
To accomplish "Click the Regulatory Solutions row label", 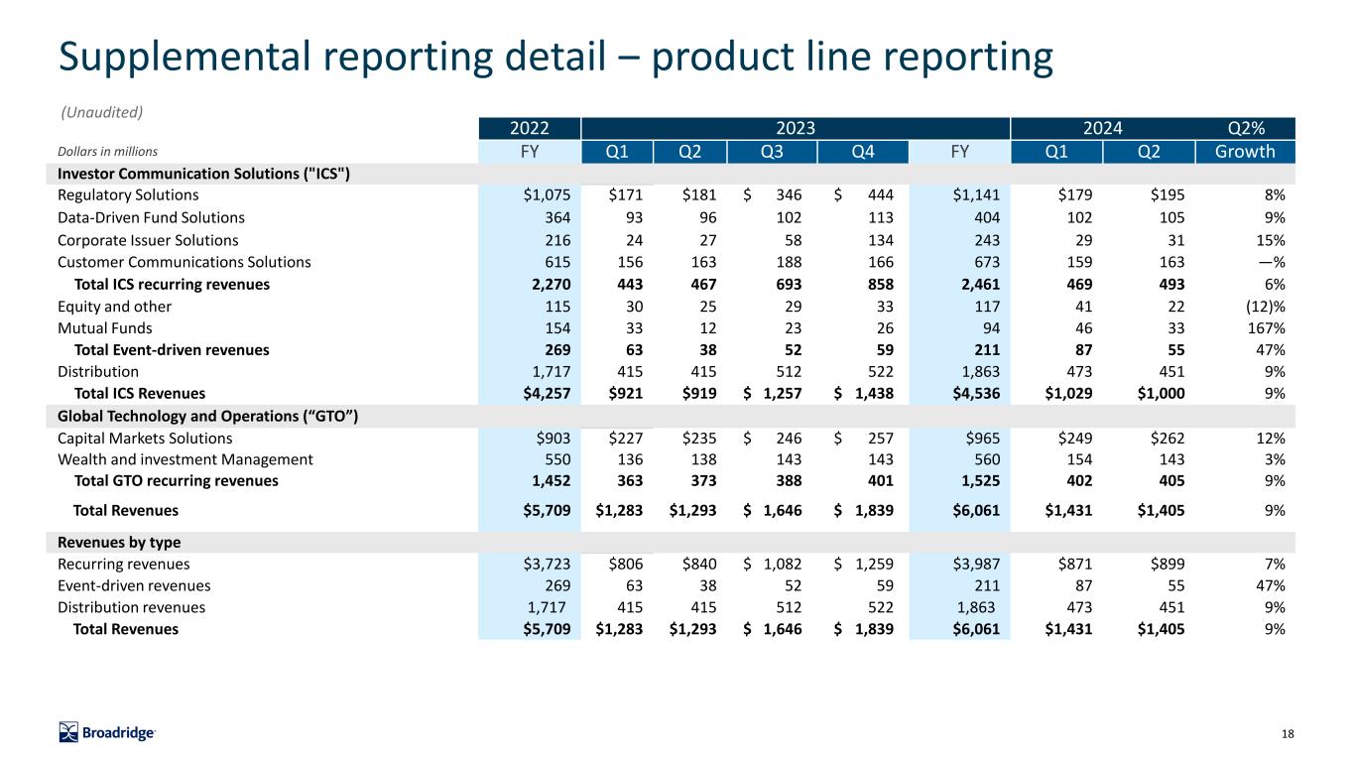I will pos(128,195).
